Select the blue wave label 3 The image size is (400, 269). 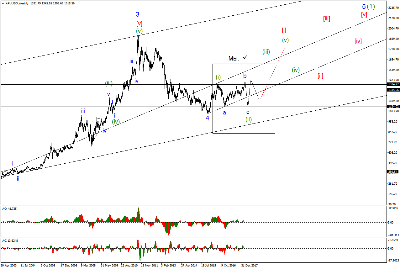(x=138, y=14)
